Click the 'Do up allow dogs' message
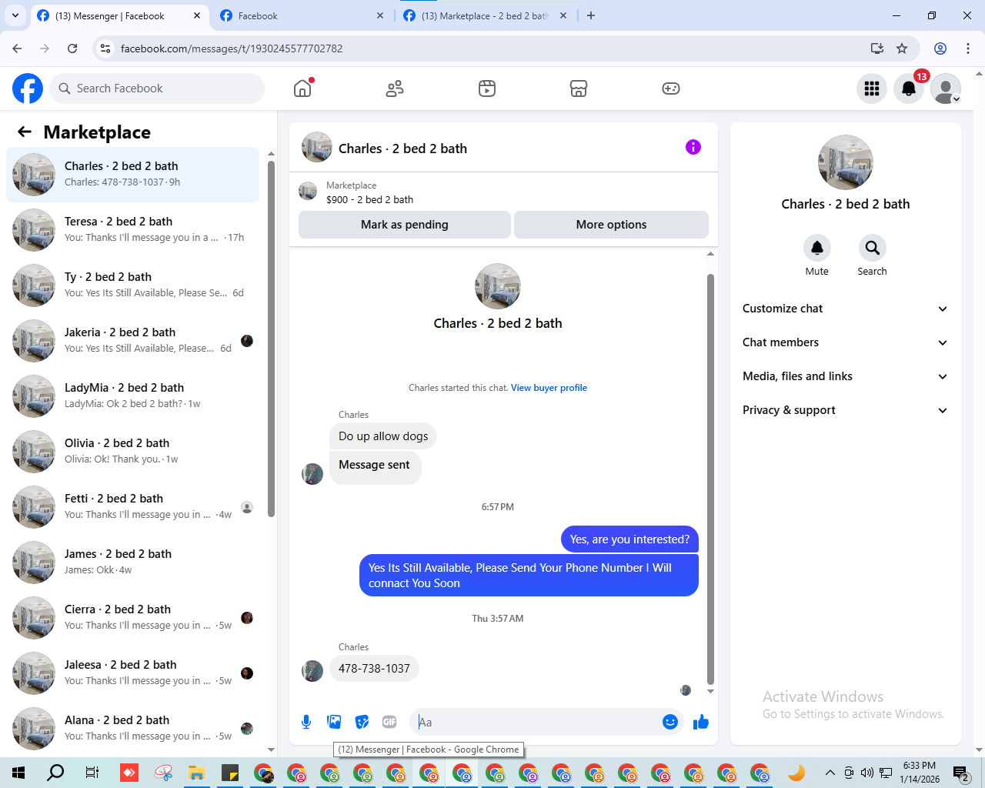The width and height of the screenshot is (985, 788). click(x=383, y=436)
